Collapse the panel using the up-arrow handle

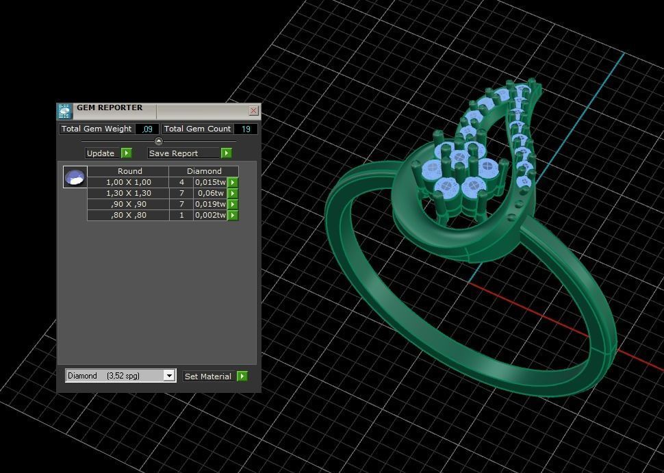tap(158, 141)
